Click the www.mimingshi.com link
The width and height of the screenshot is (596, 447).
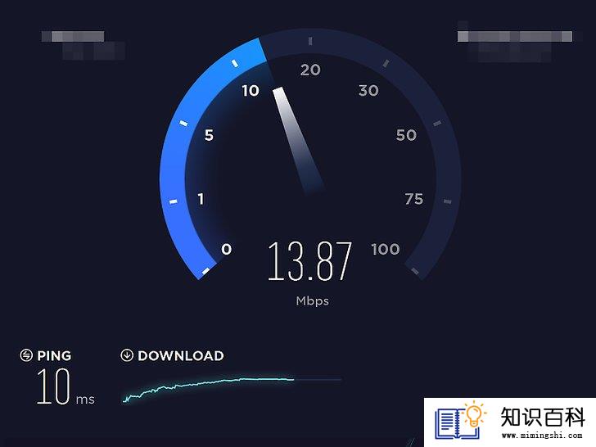pyautogui.click(x=542, y=435)
